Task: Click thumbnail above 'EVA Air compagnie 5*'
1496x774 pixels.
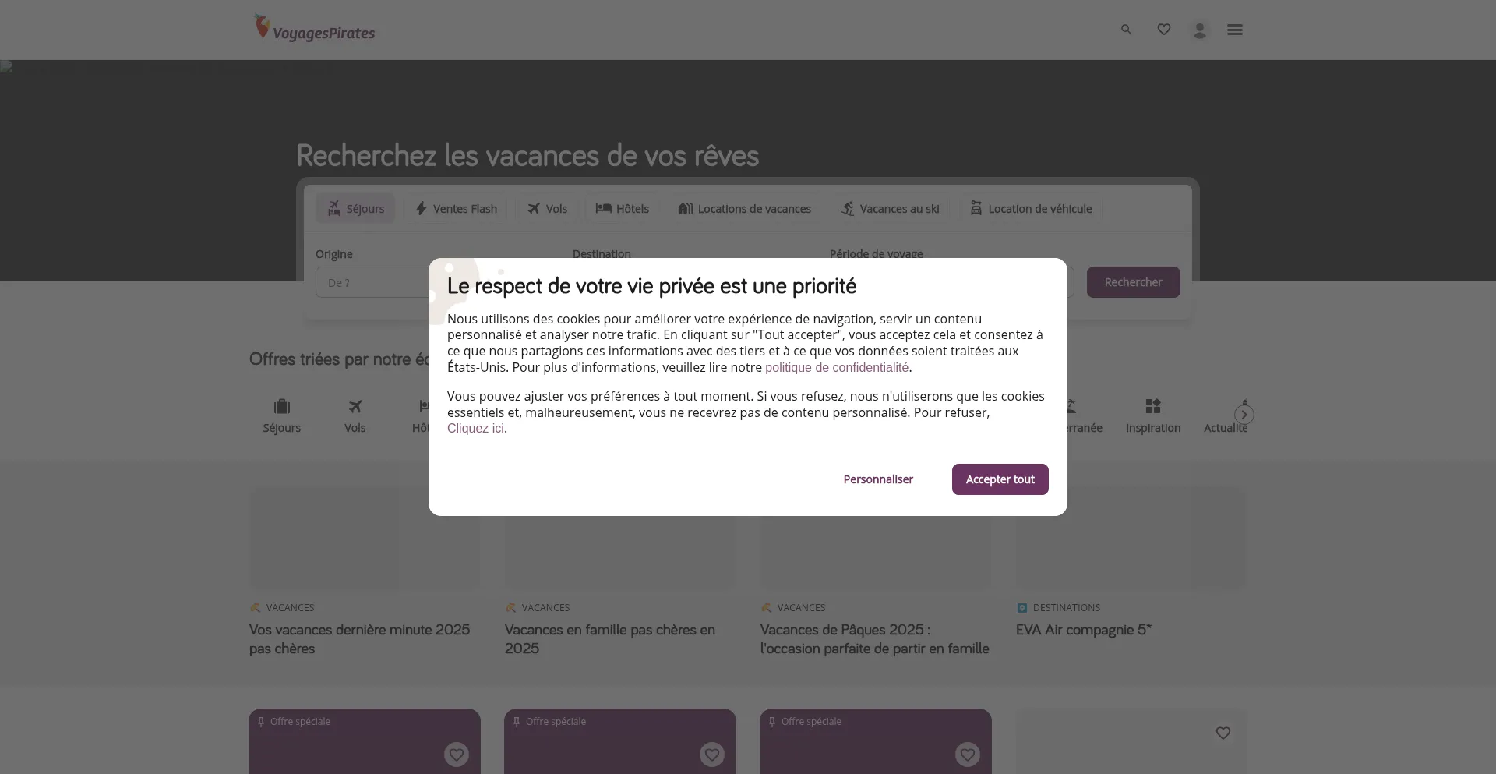Action: pyautogui.click(x=1131, y=539)
